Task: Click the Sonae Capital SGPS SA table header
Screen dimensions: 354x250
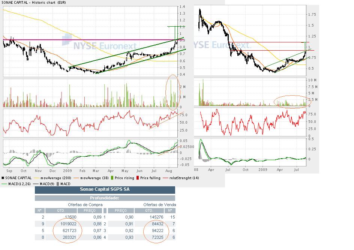Action: (x=105, y=190)
